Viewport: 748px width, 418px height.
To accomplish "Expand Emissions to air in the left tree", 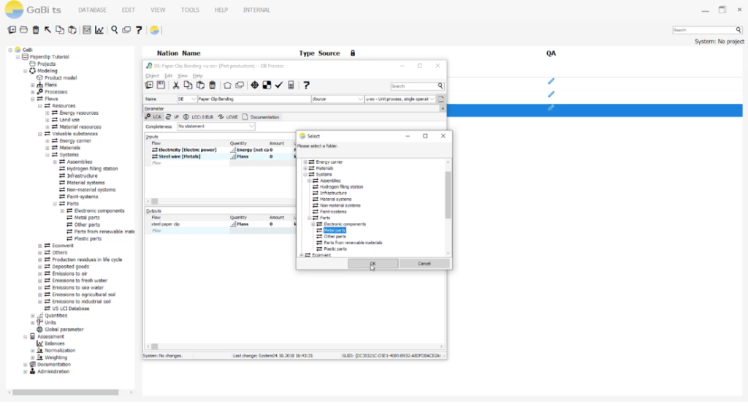I will [40, 273].
